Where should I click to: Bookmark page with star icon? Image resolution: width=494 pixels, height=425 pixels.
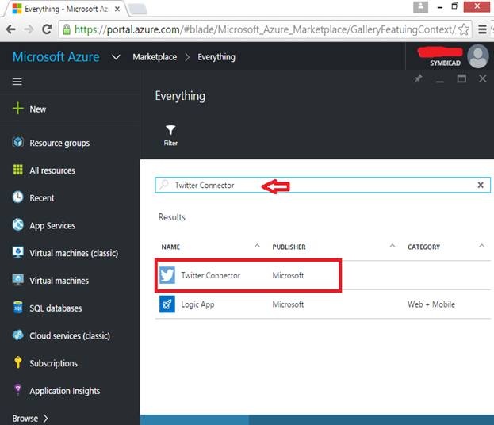pyautogui.click(x=464, y=29)
